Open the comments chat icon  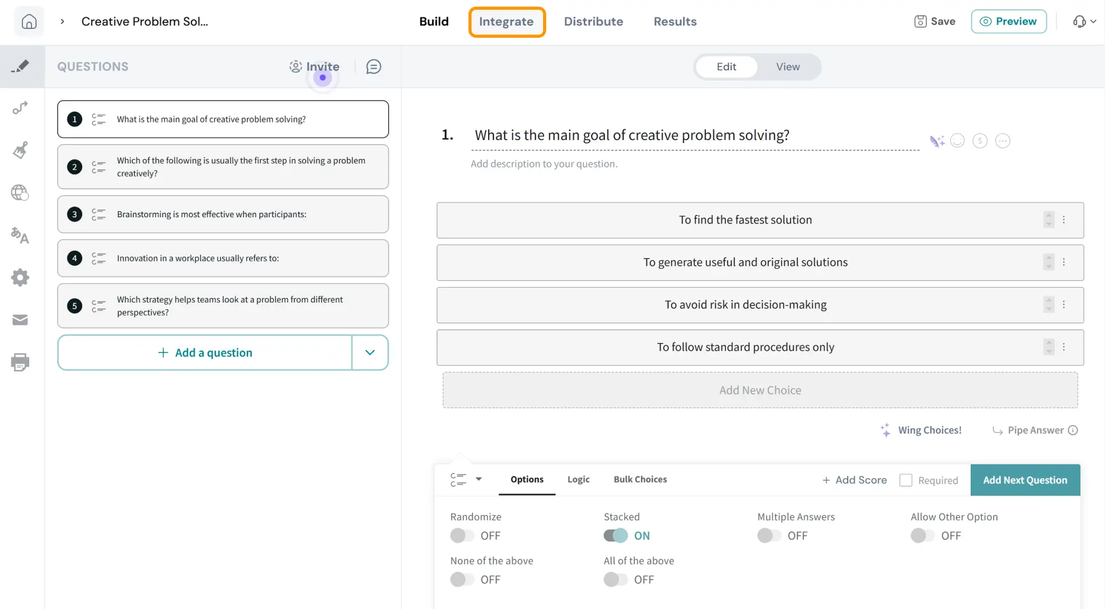tap(373, 67)
